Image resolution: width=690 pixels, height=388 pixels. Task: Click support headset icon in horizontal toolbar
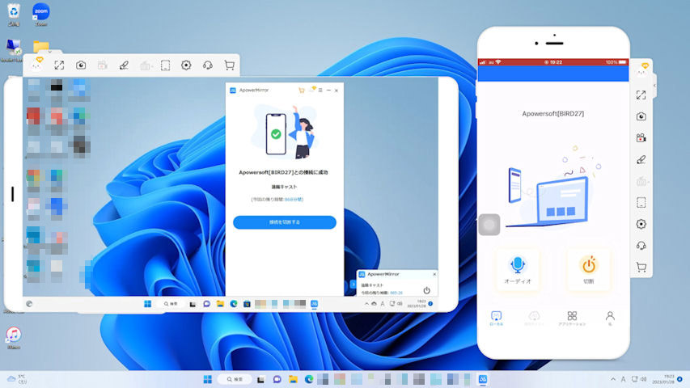[x=208, y=65]
